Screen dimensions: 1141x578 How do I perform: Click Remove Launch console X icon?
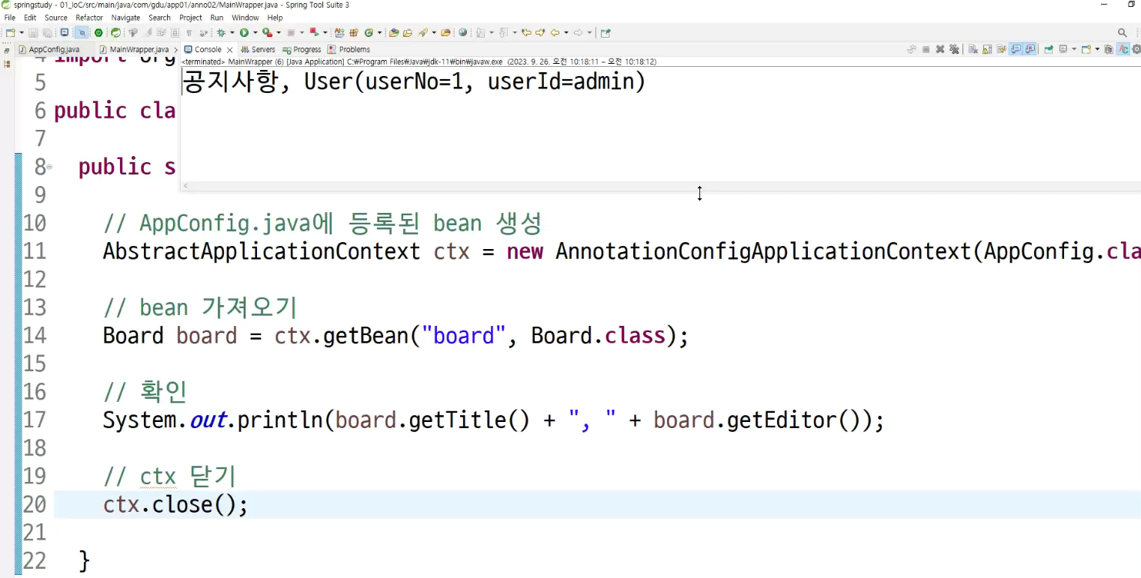tap(940, 49)
